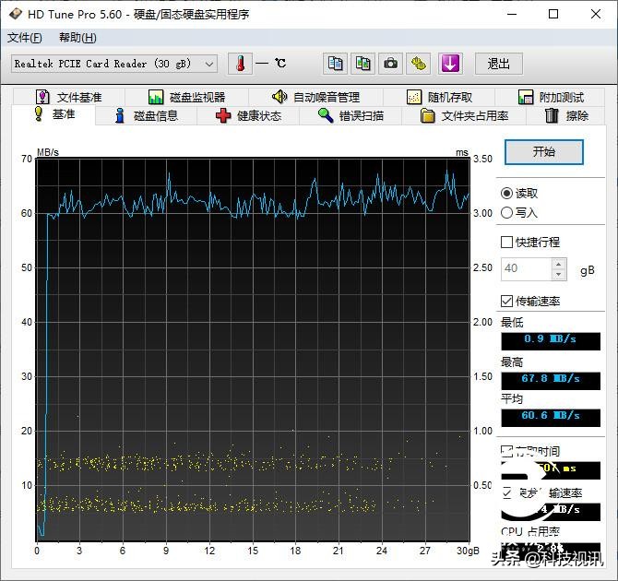Decrease the gB value with down arrow
The height and width of the screenshot is (581, 618).
[x=558, y=275]
